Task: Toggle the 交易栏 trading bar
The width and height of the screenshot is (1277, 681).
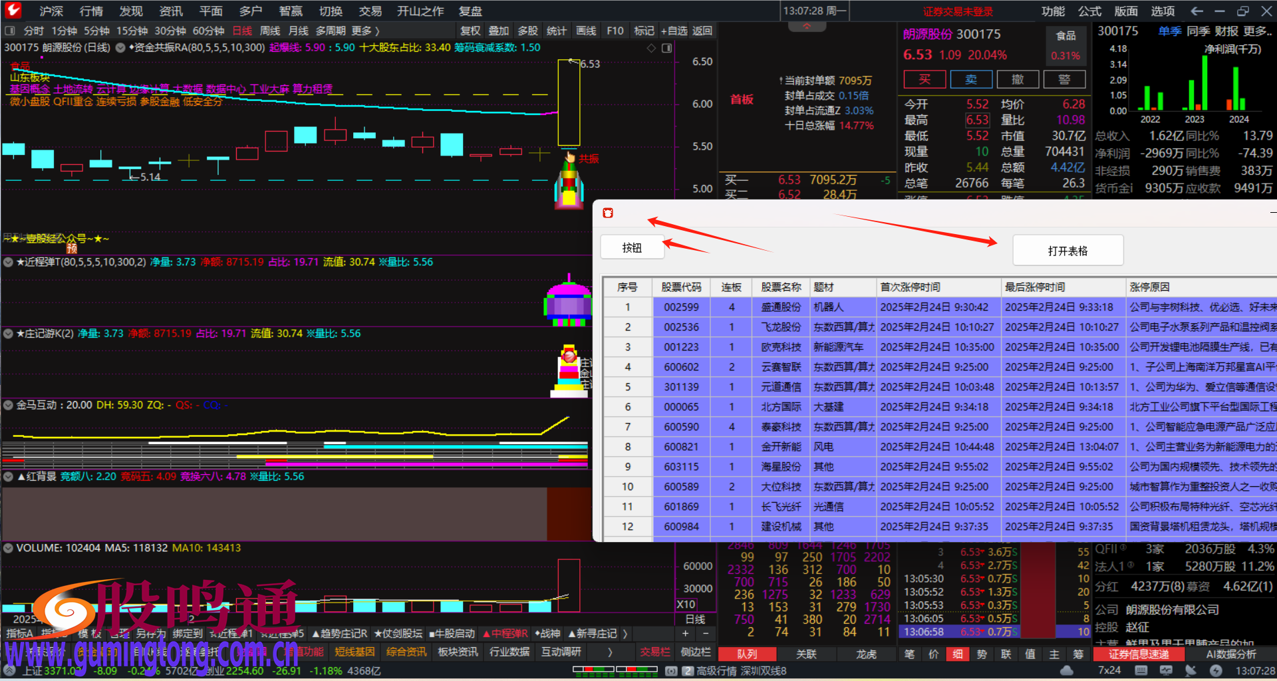Action: coord(654,652)
